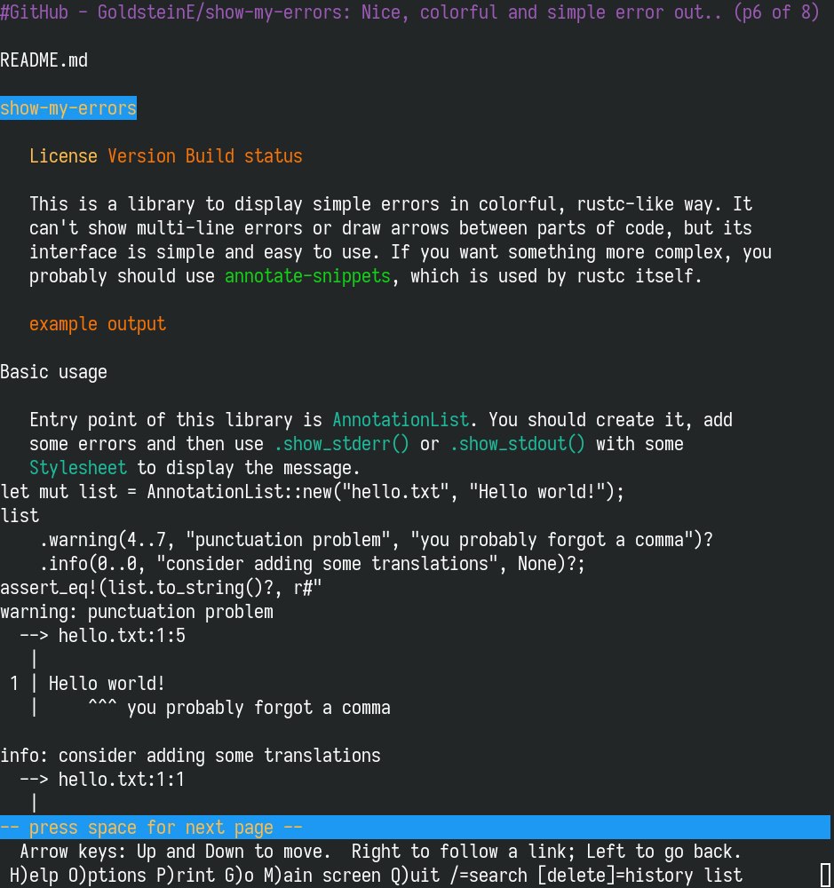Follow the .show_stdout() link
The height and width of the screenshot is (888, 834).
517,443
